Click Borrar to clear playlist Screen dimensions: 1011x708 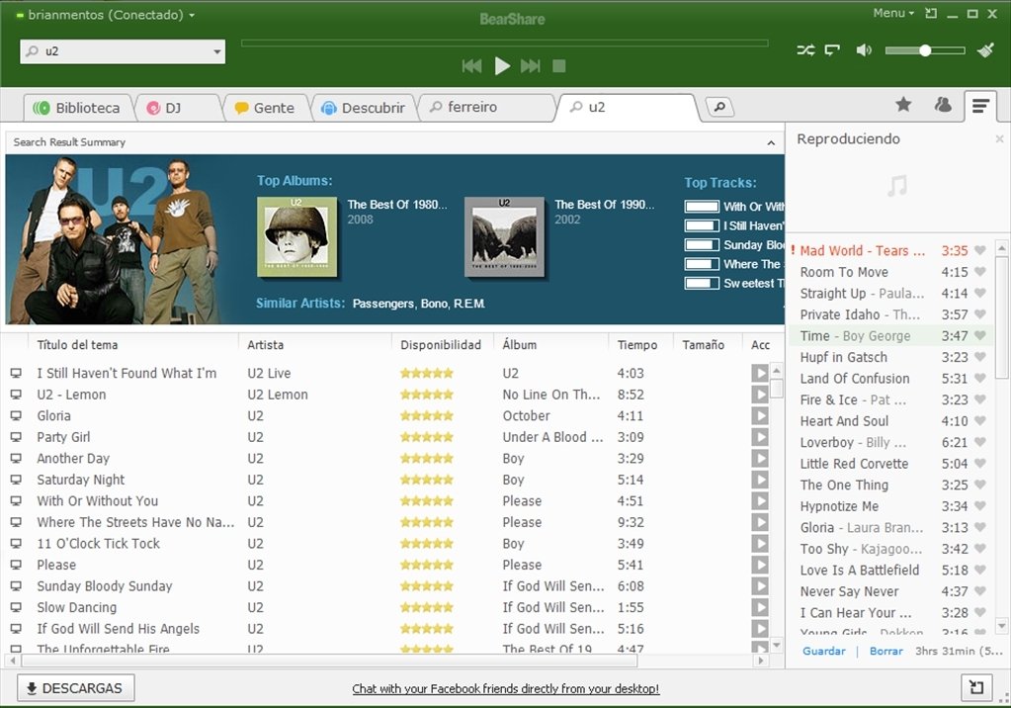(x=885, y=652)
